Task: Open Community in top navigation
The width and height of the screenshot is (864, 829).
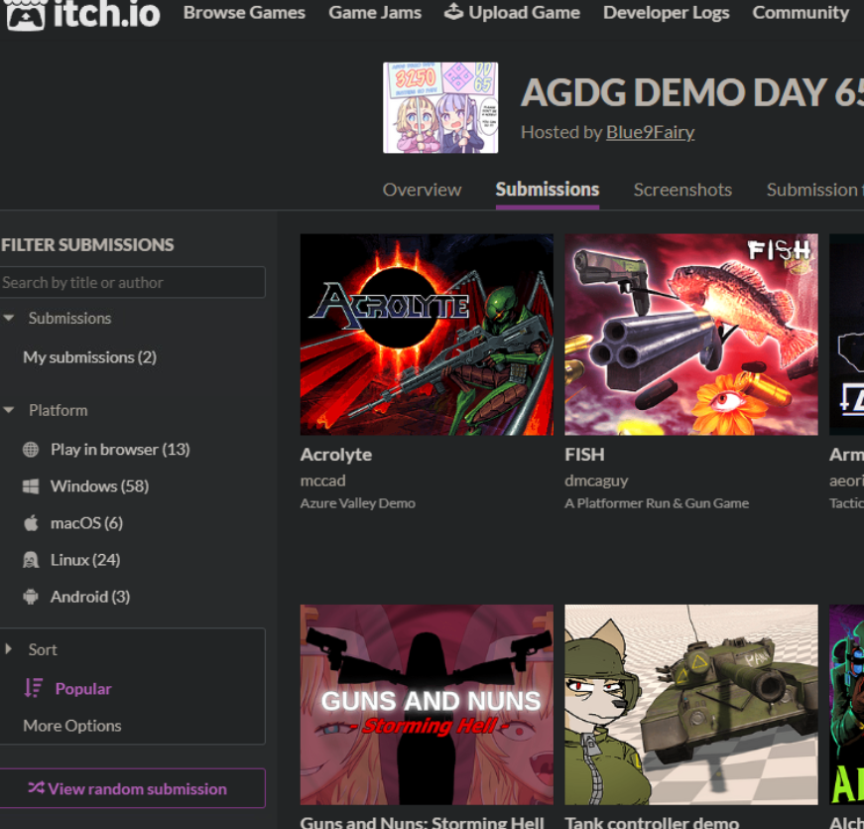Action: (801, 12)
